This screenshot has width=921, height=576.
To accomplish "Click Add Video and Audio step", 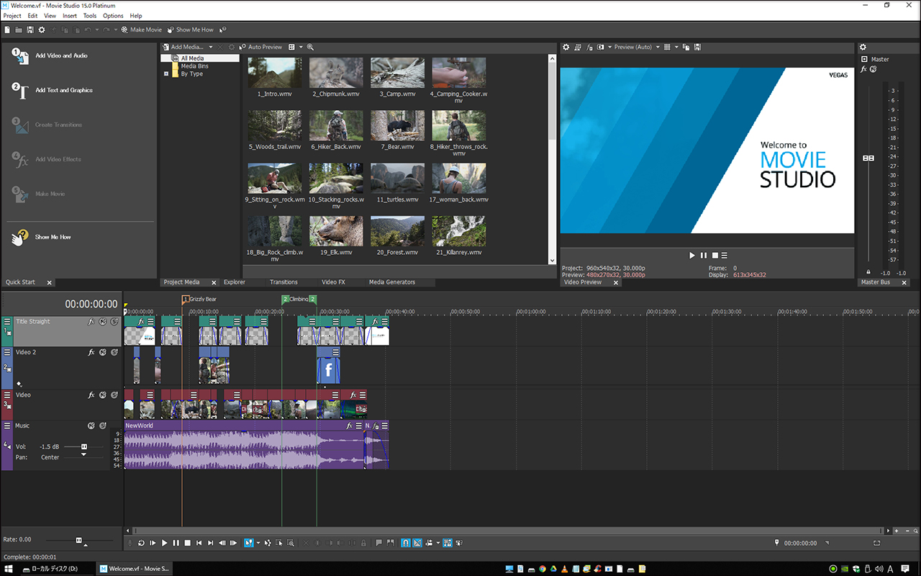I will [50, 56].
